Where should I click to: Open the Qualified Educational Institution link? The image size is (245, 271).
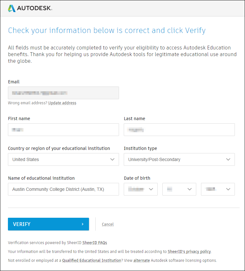[92, 261]
